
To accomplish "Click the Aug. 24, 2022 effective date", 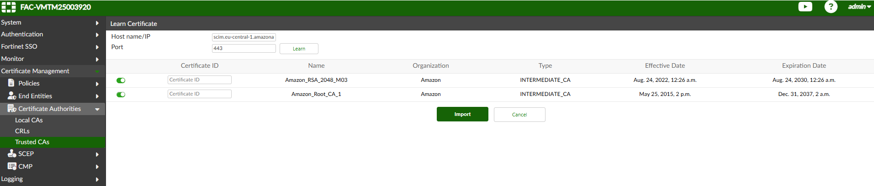I will pyautogui.click(x=665, y=80).
